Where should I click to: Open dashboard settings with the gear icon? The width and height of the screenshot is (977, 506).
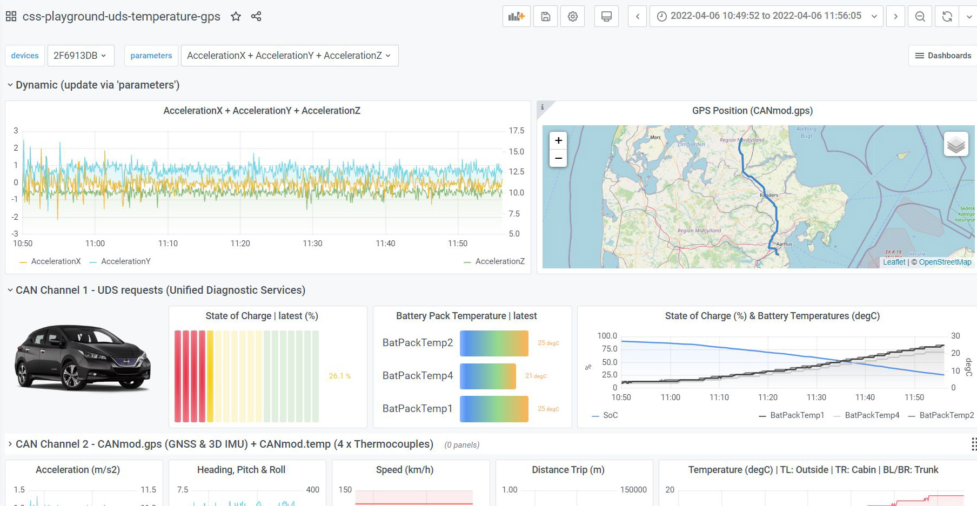pyautogui.click(x=572, y=16)
